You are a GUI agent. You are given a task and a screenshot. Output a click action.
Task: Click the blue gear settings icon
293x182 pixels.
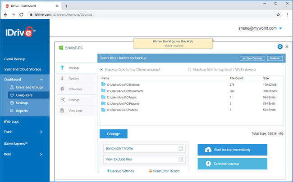(x=280, y=47)
